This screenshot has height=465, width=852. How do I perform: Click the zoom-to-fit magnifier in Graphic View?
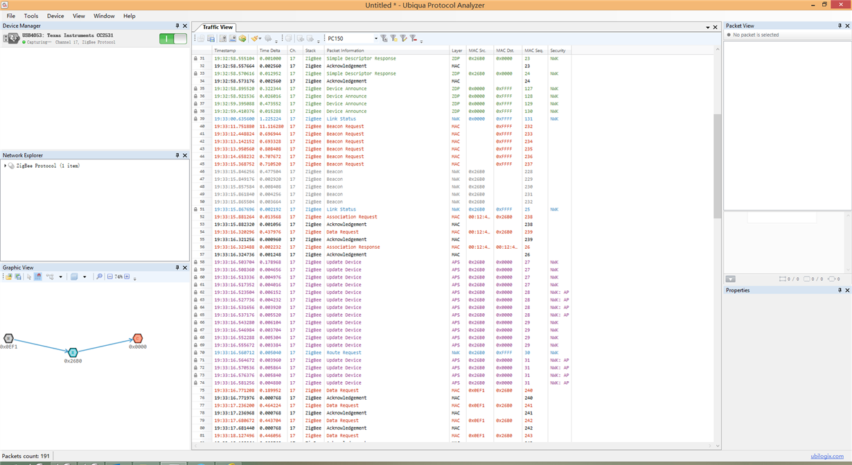pyautogui.click(x=99, y=277)
